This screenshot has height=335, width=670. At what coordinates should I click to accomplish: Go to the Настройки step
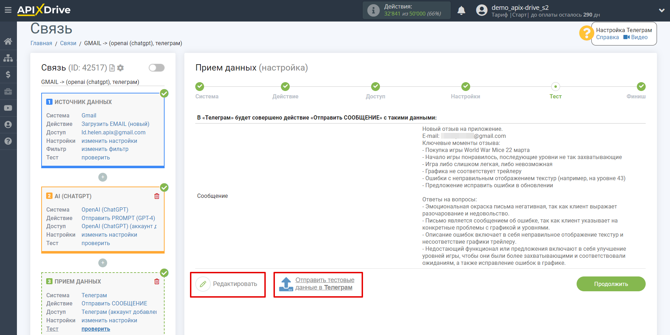pyautogui.click(x=465, y=91)
